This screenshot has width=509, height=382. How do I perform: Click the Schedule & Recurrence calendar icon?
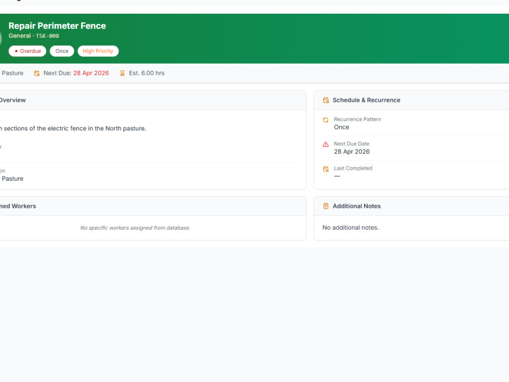point(326,100)
